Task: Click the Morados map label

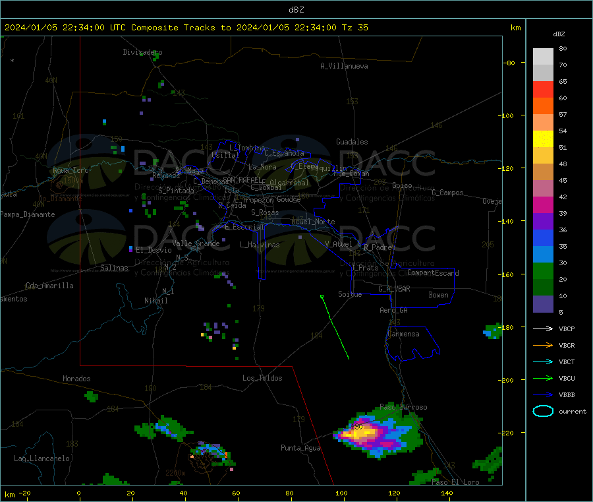Action: (x=76, y=379)
